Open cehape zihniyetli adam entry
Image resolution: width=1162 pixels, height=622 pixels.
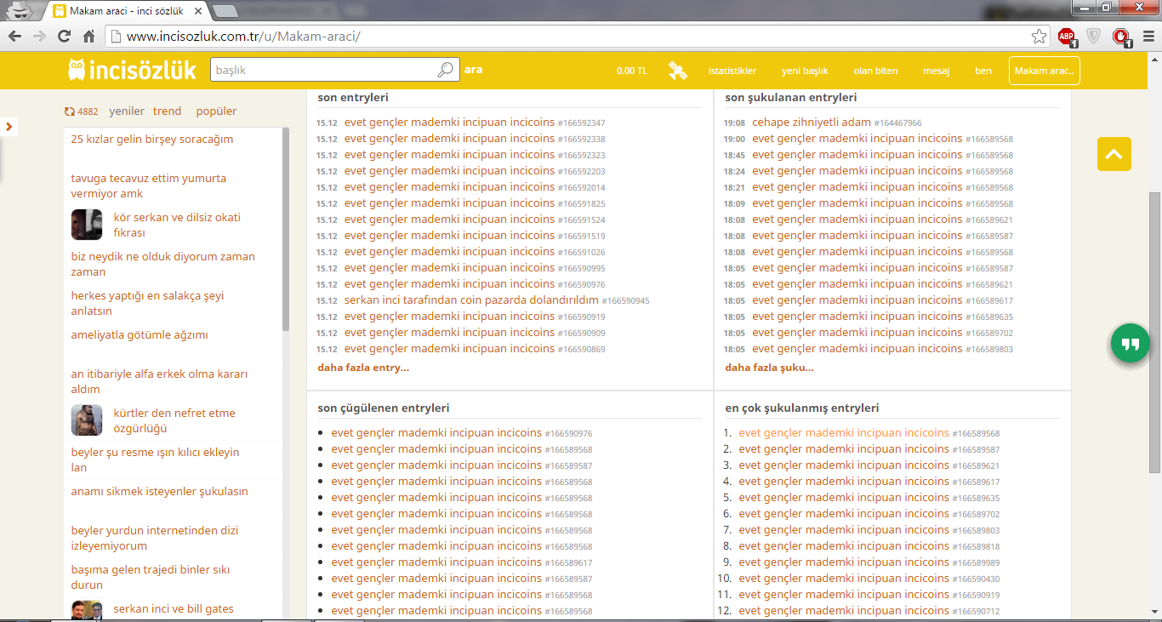[812, 123]
